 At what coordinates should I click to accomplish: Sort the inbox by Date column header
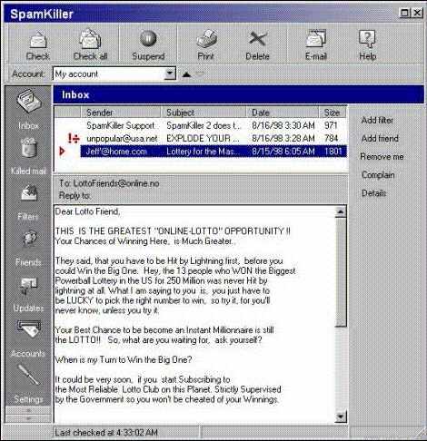pyautogui.click(x=283, y=113)
